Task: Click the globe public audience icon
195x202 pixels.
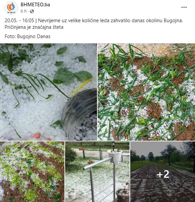Action: click(32, 11)
